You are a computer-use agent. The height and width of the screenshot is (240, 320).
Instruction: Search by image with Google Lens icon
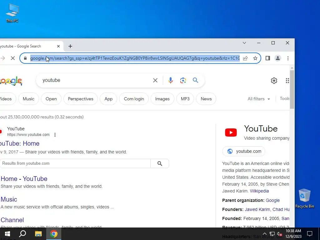tap(183, 80)
